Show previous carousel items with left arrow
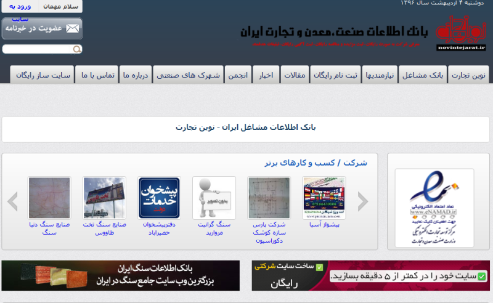Viewport: 493px width, 303px height. pyautogui.click(x=12, y=201)
